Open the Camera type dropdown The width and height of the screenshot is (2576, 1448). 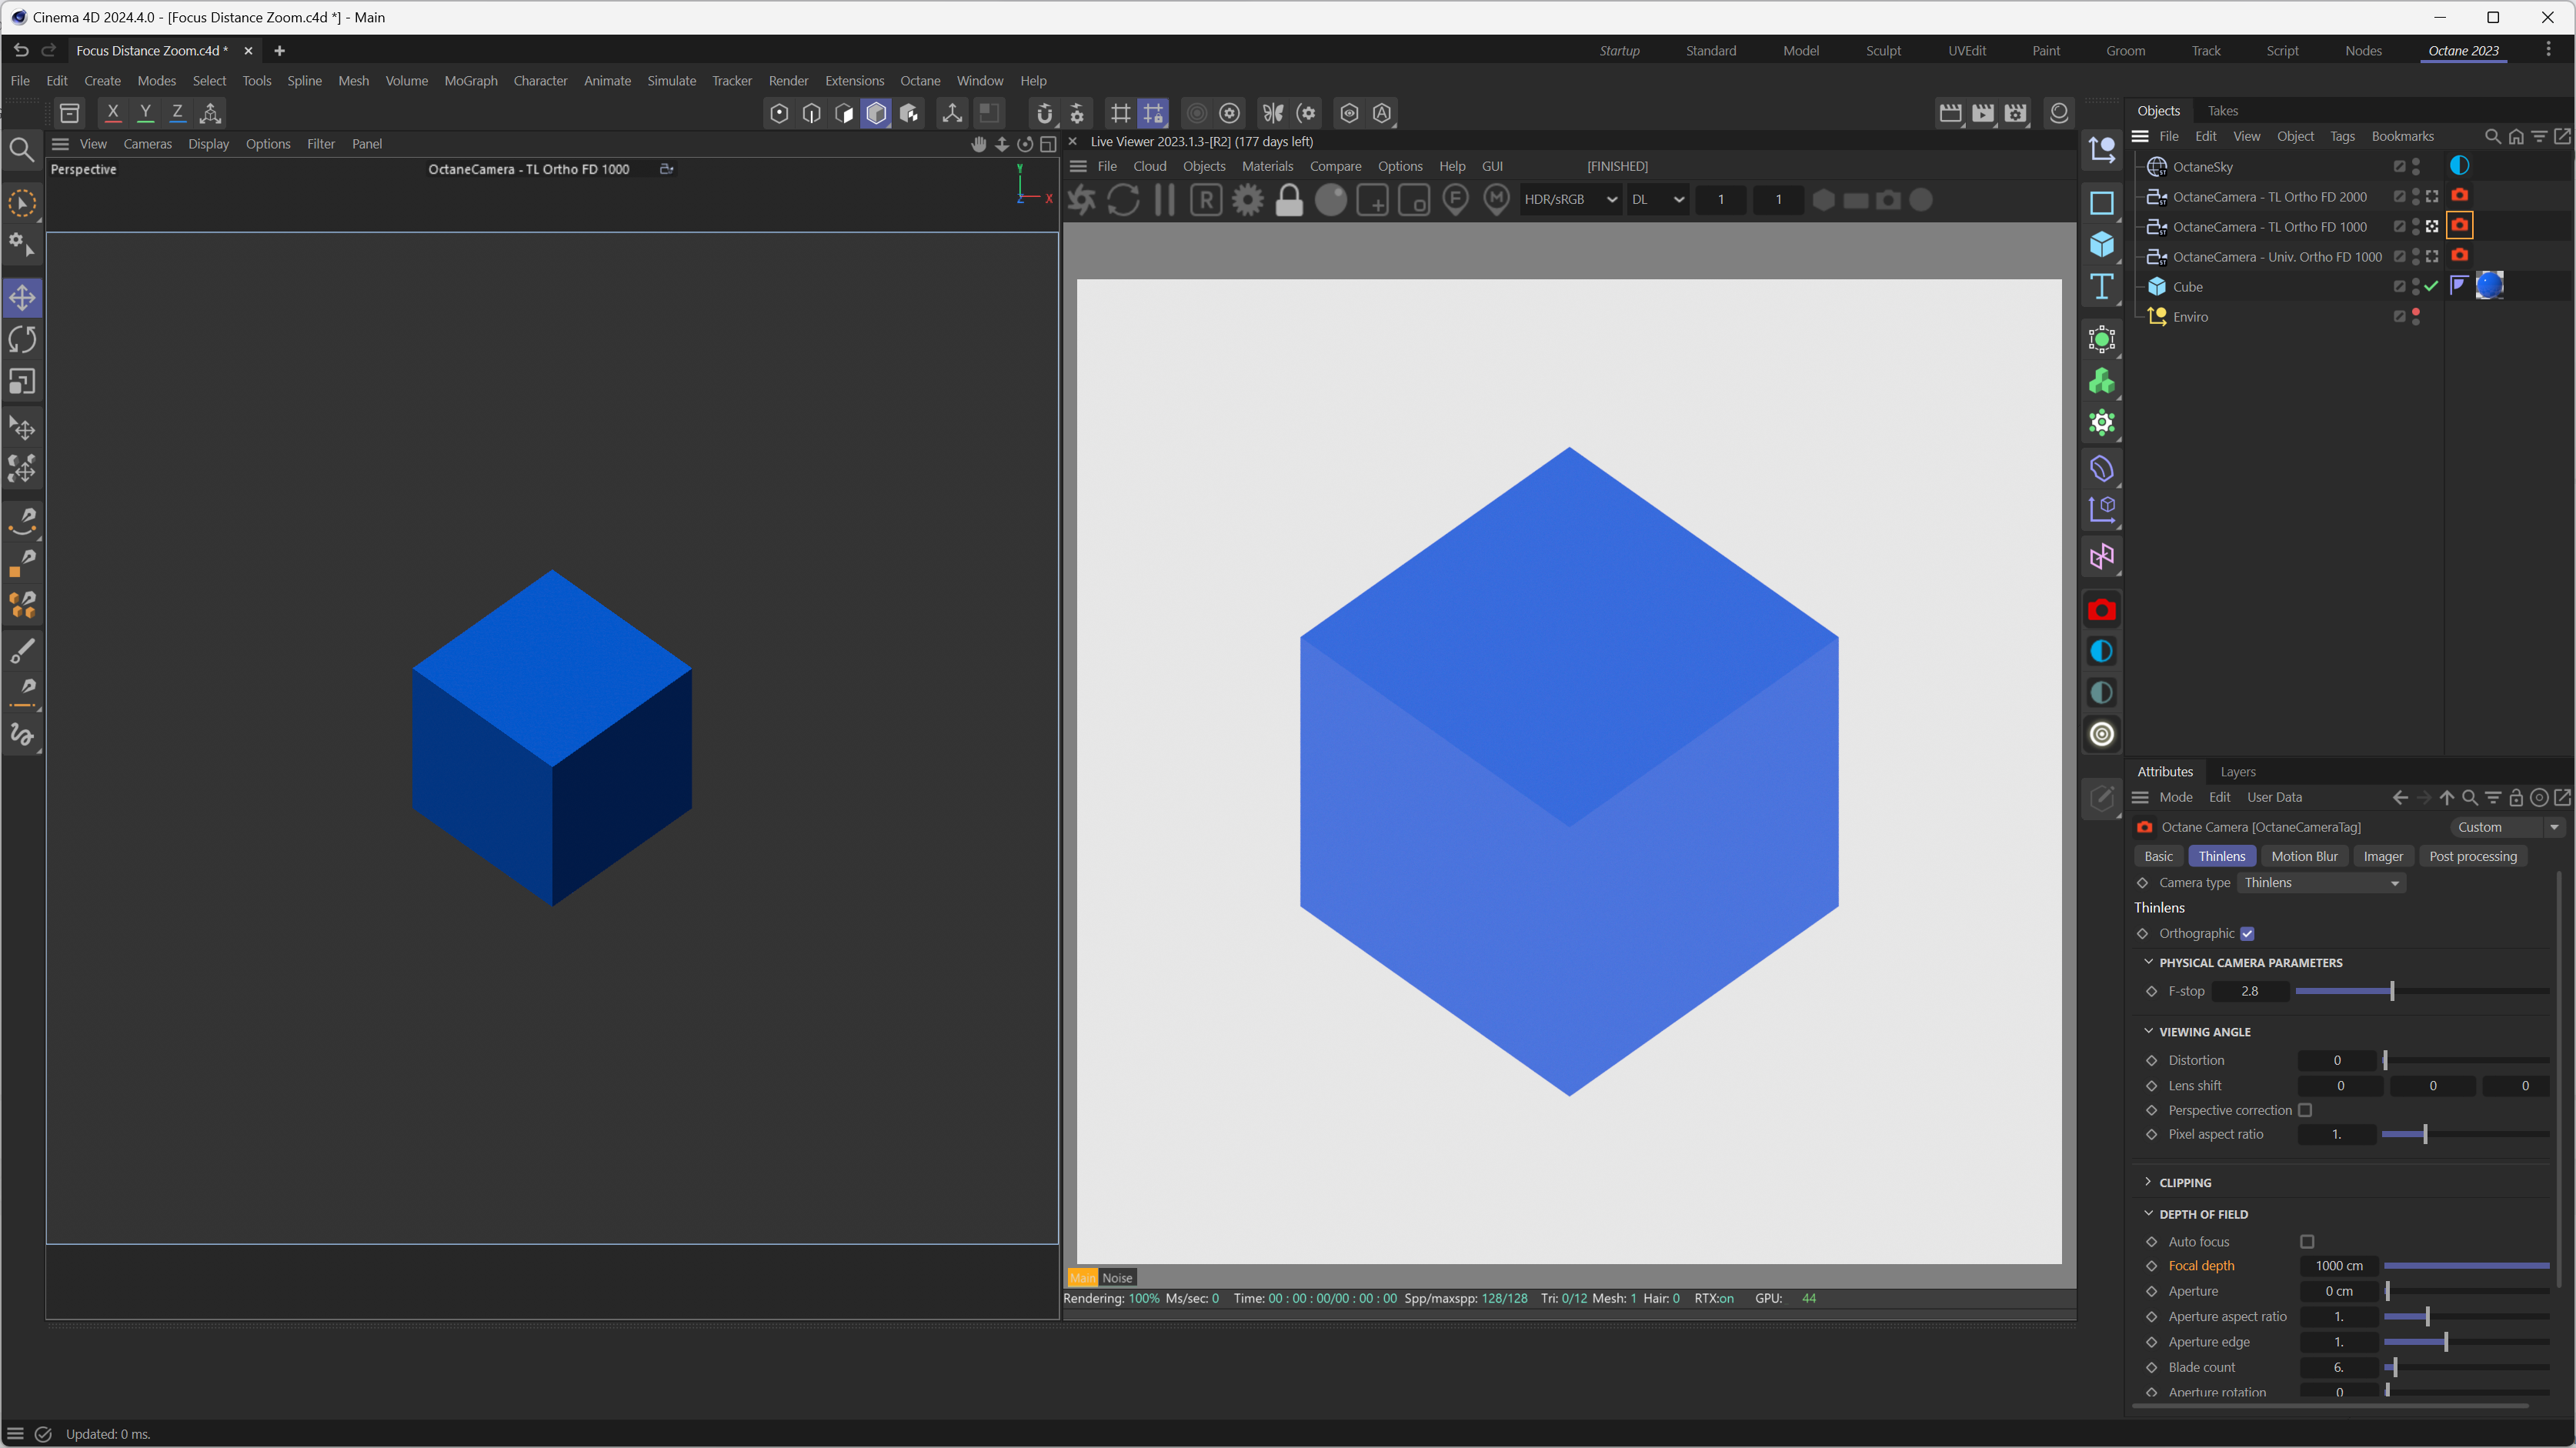(2320, 882)
